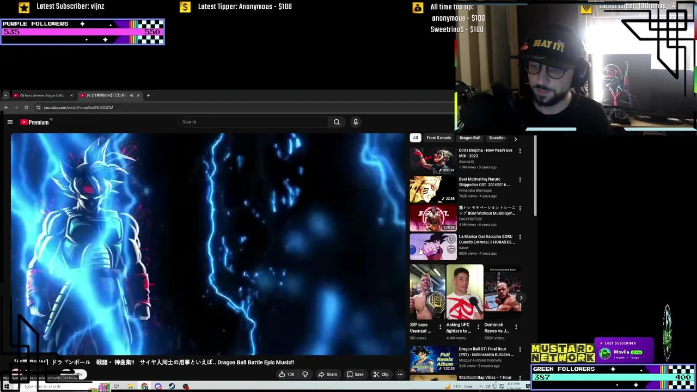Expand the browser tab search dropdown
Screen dimensions: 697x392
[x=5, y=95]
